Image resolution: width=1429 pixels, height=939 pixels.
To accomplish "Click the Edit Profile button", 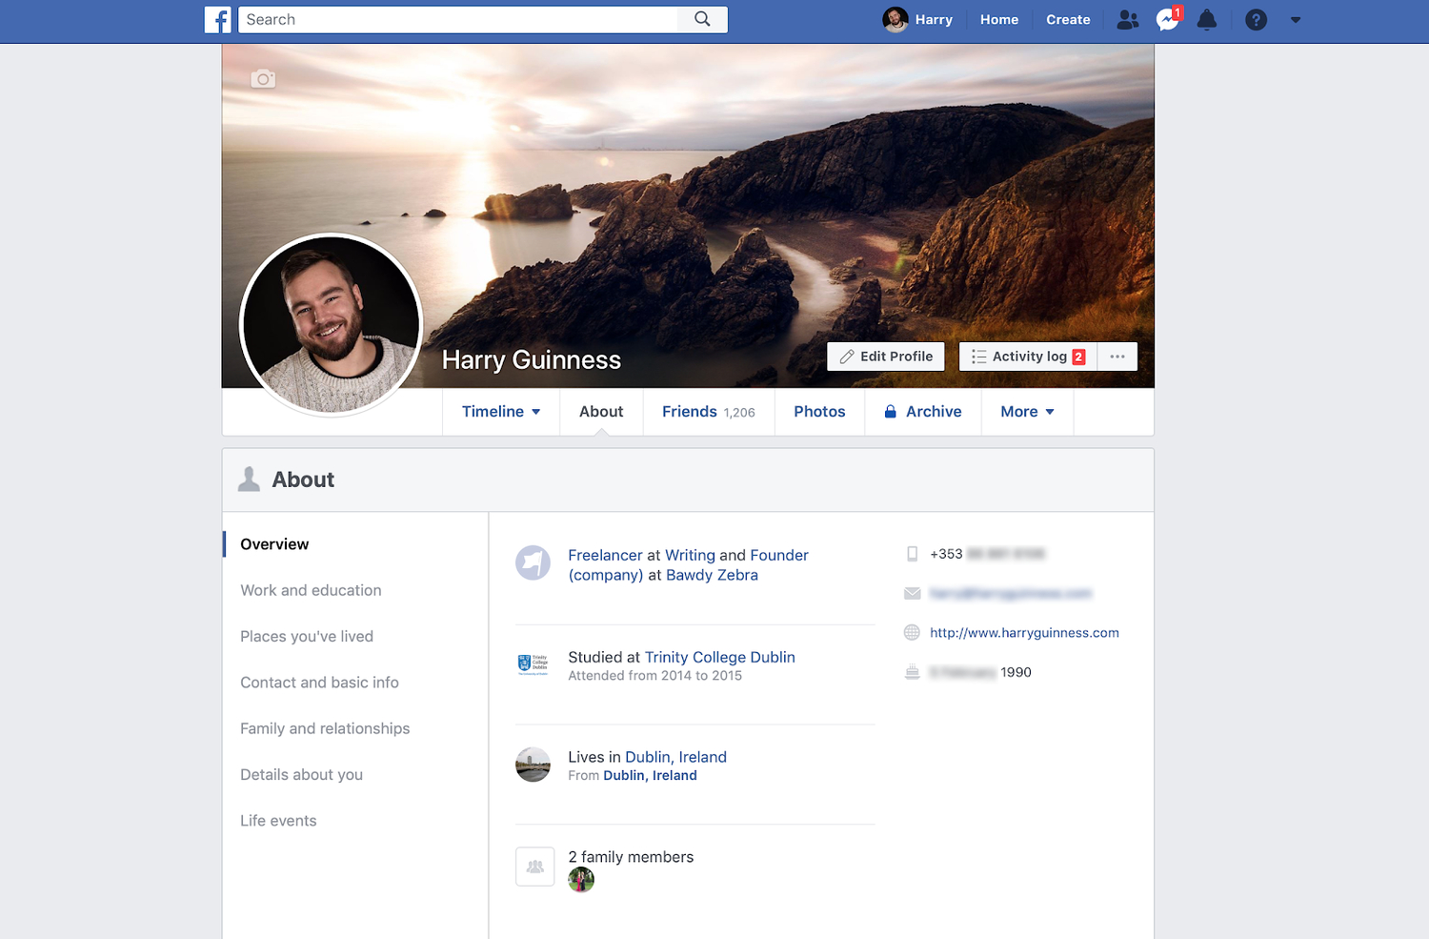I will [x=886, y=357].
